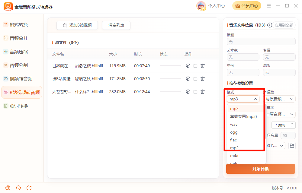The width and height of the screenshot is (302, 193).
Task: Click progress bar of 天苍苍野... file
Action: tap(170, 92)
